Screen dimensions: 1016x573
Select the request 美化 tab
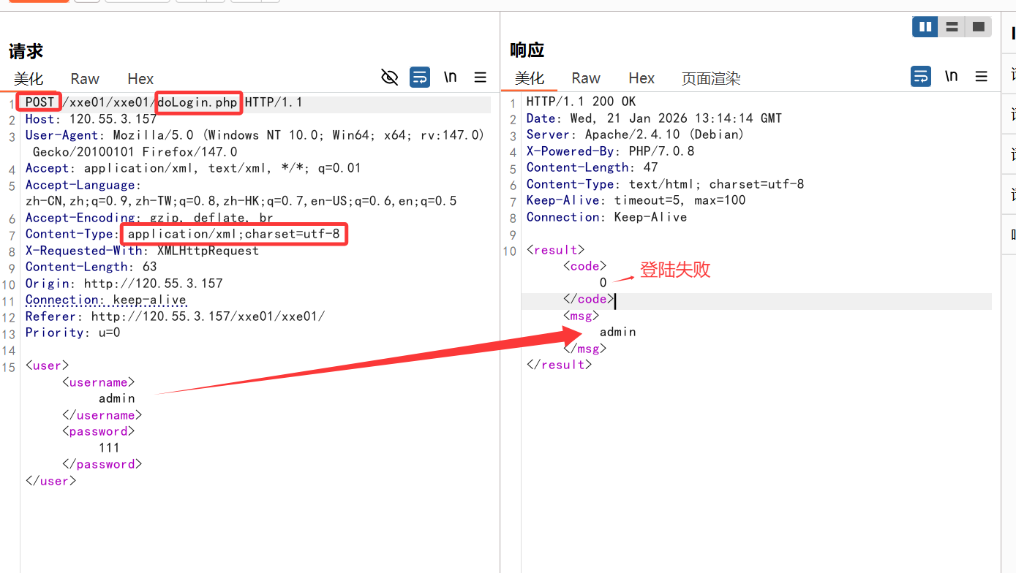(29, 79)
